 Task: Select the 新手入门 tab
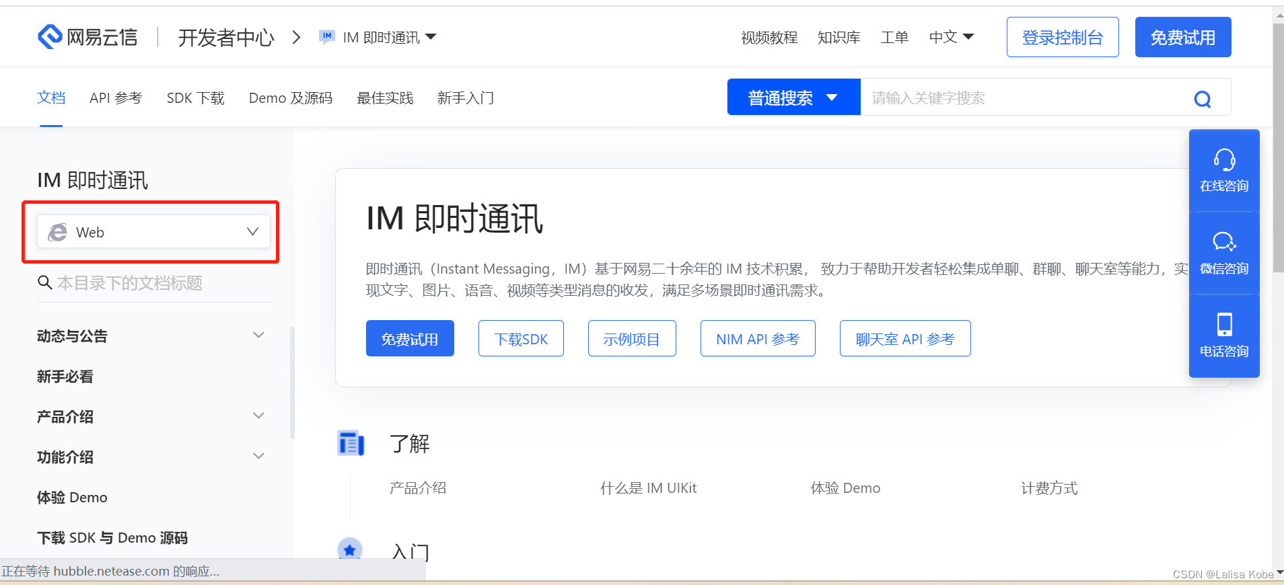pyautogui.click(x=466, y=98)
